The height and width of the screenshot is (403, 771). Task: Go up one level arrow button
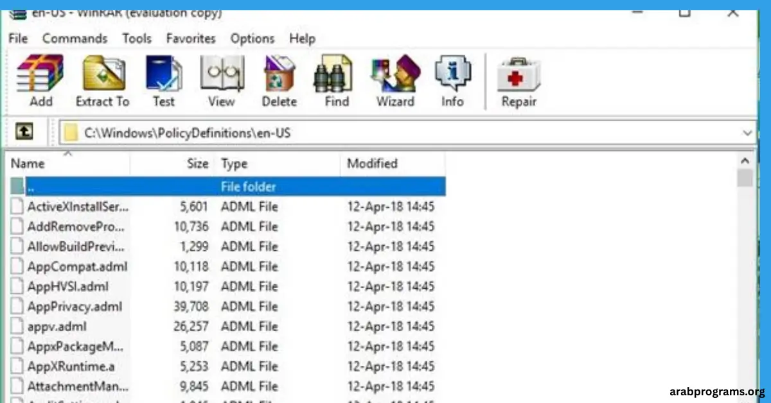(24, 132)
